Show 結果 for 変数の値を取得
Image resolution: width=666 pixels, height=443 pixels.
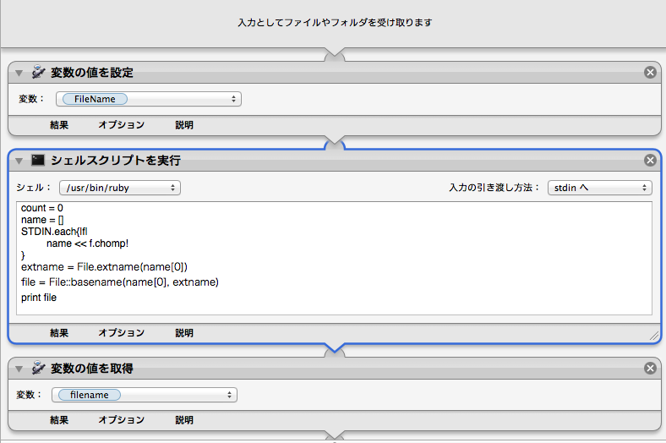[59, 419]
